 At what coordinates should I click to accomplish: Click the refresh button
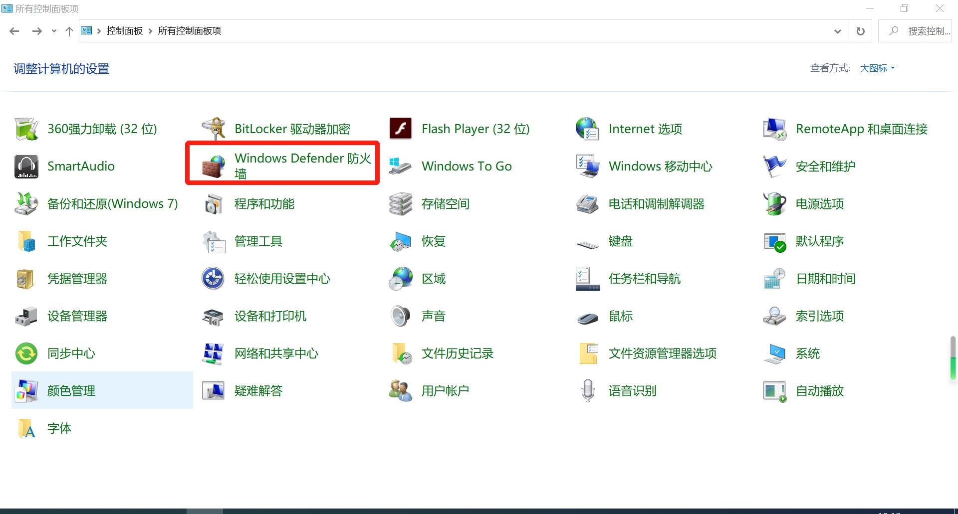[860, 30]
